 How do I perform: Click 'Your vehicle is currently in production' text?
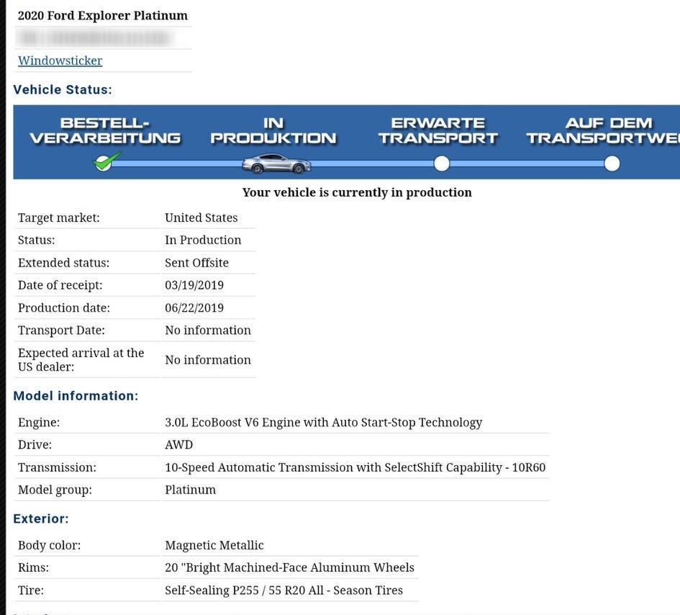(x=357, y=192)
